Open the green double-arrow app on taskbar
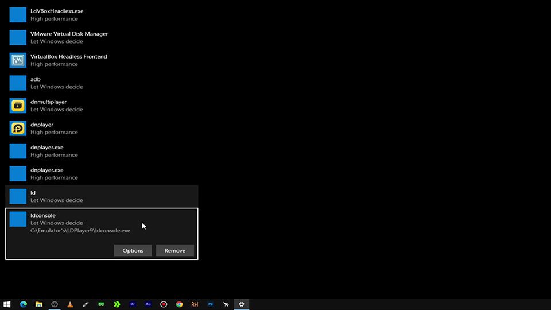551x310 pixels. pos(117,304)
